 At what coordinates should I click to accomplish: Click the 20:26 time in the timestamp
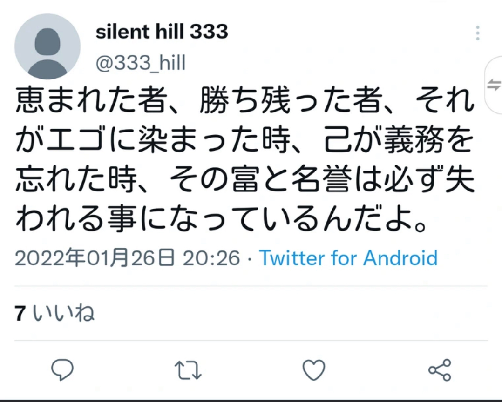[x=211, y=258]
